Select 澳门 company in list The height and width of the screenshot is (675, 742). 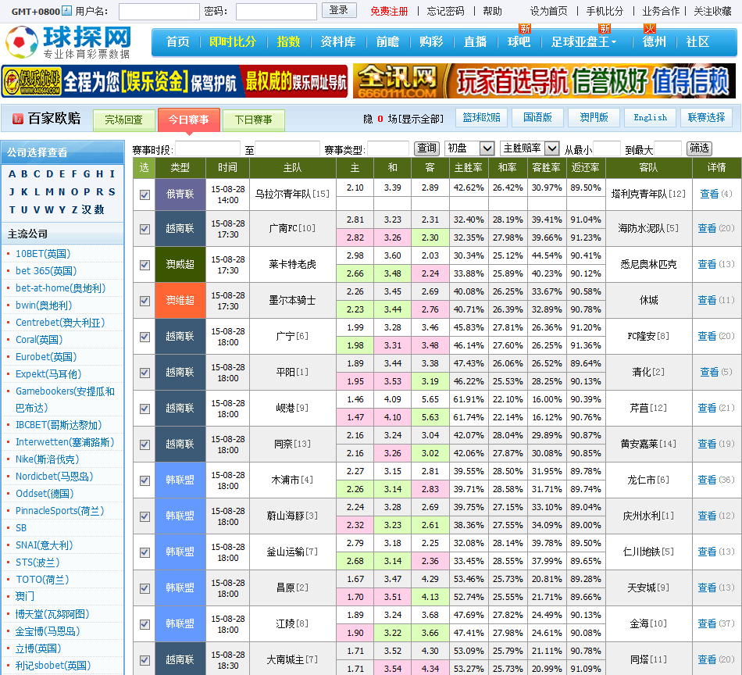point(25,596)
